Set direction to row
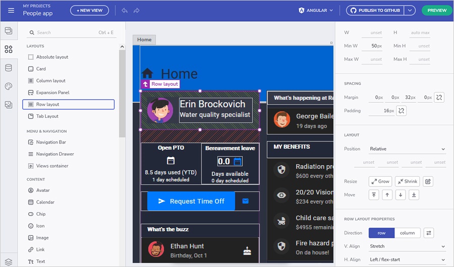Image resolution: width=454 pixels, height=267 pixels. (x=381, y=233)
